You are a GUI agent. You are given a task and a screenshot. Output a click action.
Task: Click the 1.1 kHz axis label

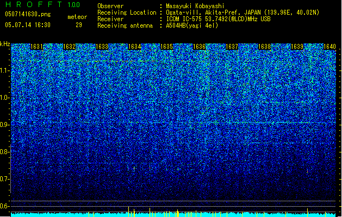[x=4, y=71]
